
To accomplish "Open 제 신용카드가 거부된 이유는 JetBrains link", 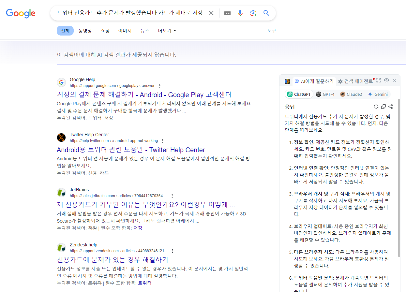I will coord(146,205).
